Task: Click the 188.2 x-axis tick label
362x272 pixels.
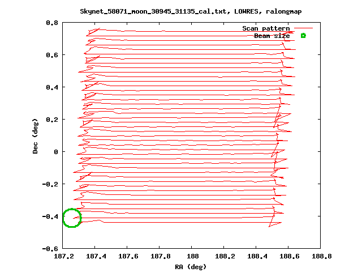Action: tap(225, 256)
